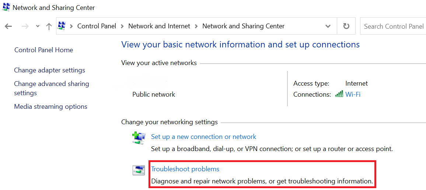Open Change adapter settings link
Viewport: 426px width, 190px height.
49,70
